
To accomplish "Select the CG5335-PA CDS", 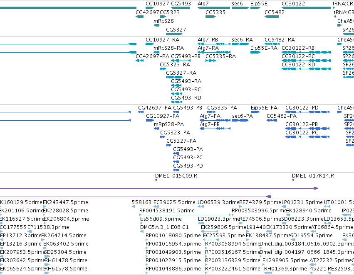I will pyautogui.click(x=211, y=112).
